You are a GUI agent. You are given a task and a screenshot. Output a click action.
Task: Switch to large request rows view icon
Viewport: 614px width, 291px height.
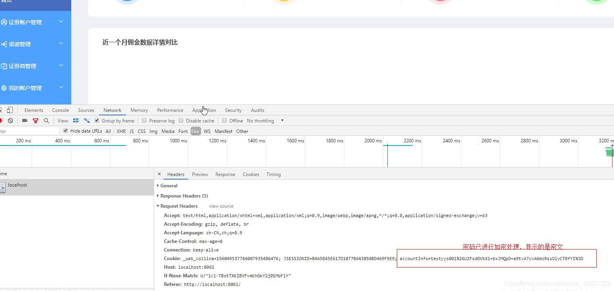[x=76, y=121]
